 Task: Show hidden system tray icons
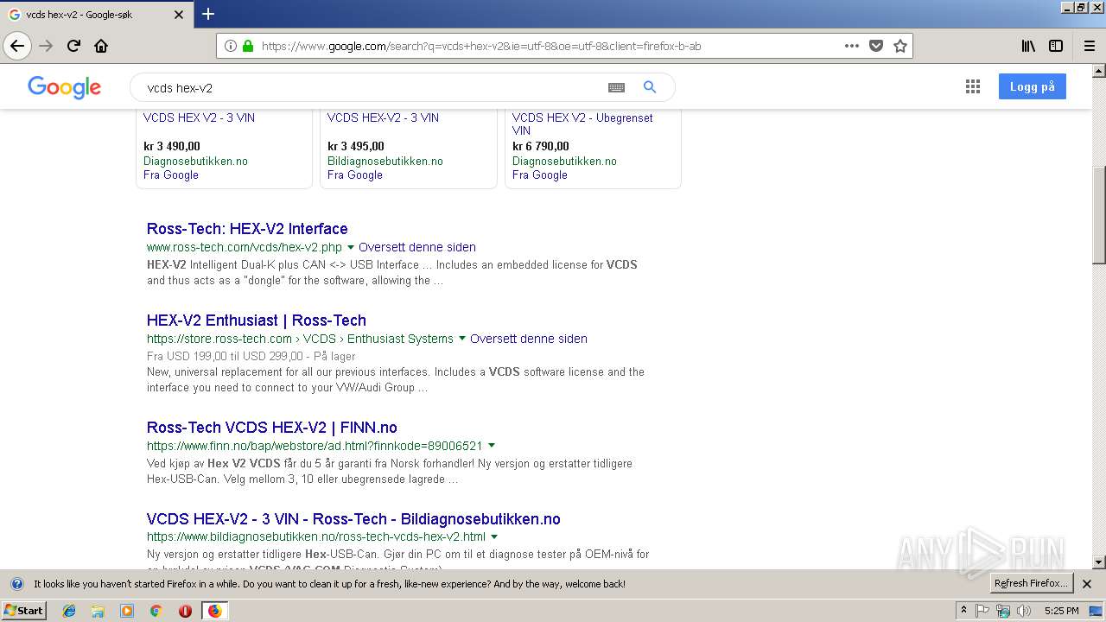coord(963,611)
